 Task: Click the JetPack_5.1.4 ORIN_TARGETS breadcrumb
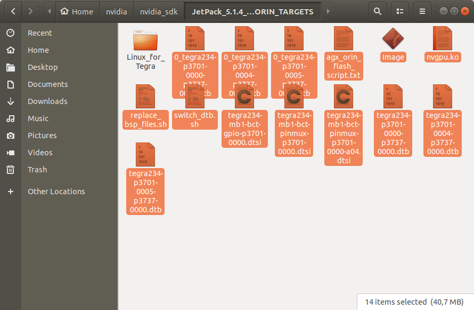[x=253, y=12]
